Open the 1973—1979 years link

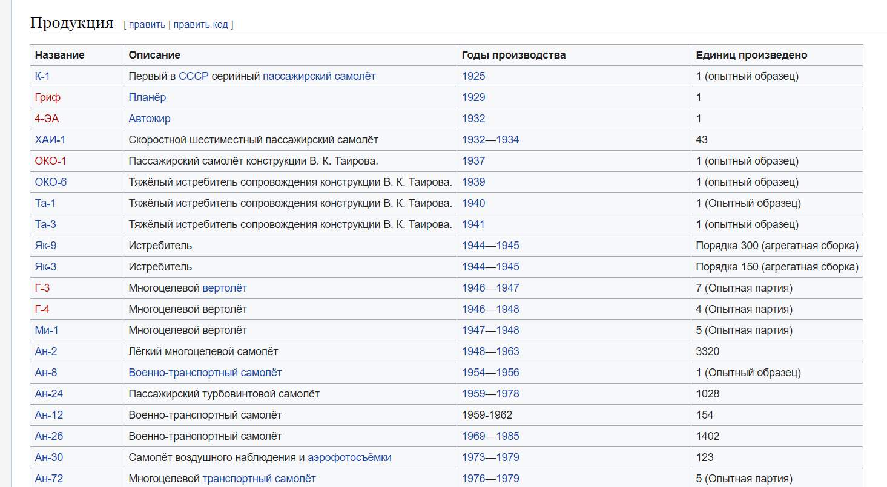click(x=490, y=457)
